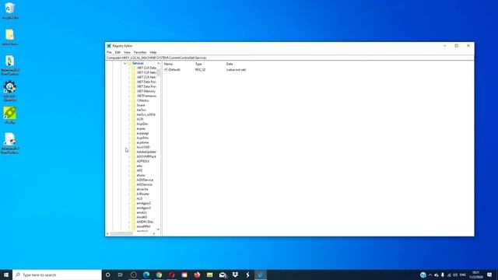498x280 pixels.
Task: Click the registry path address bar
Action: click(x=289, y=58)
